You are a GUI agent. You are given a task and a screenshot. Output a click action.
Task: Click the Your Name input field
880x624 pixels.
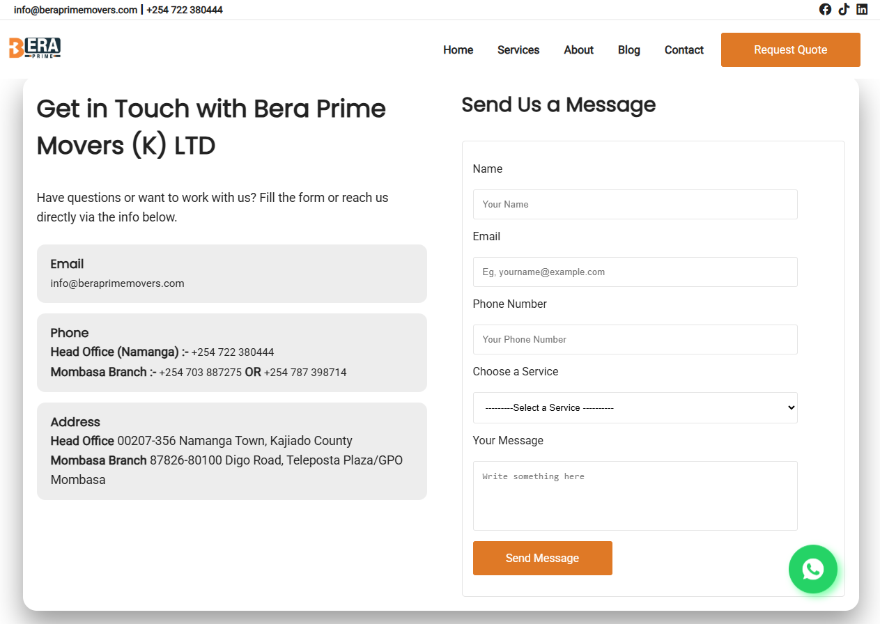[635, 204]
